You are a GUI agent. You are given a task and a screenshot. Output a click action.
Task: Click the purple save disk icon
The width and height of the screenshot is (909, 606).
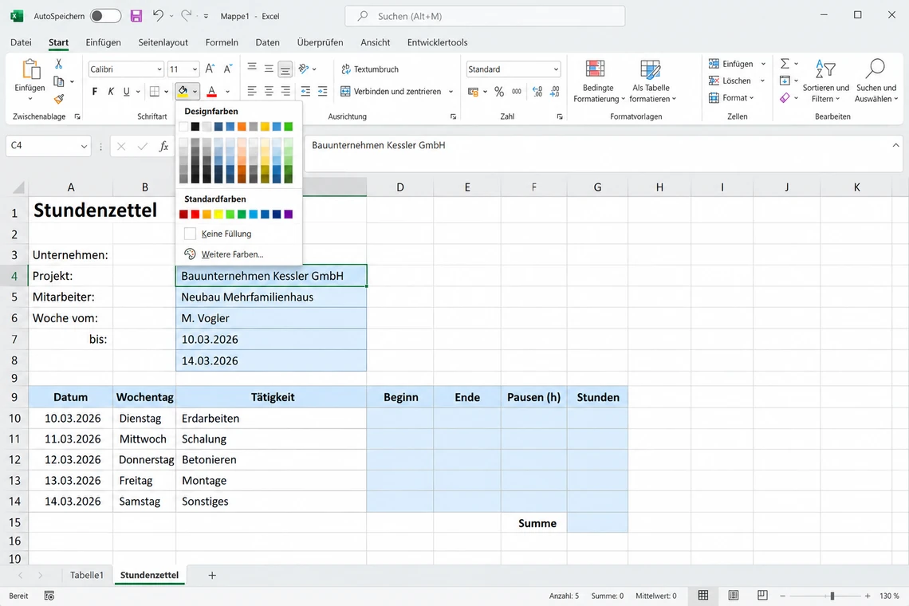[136, 16]
